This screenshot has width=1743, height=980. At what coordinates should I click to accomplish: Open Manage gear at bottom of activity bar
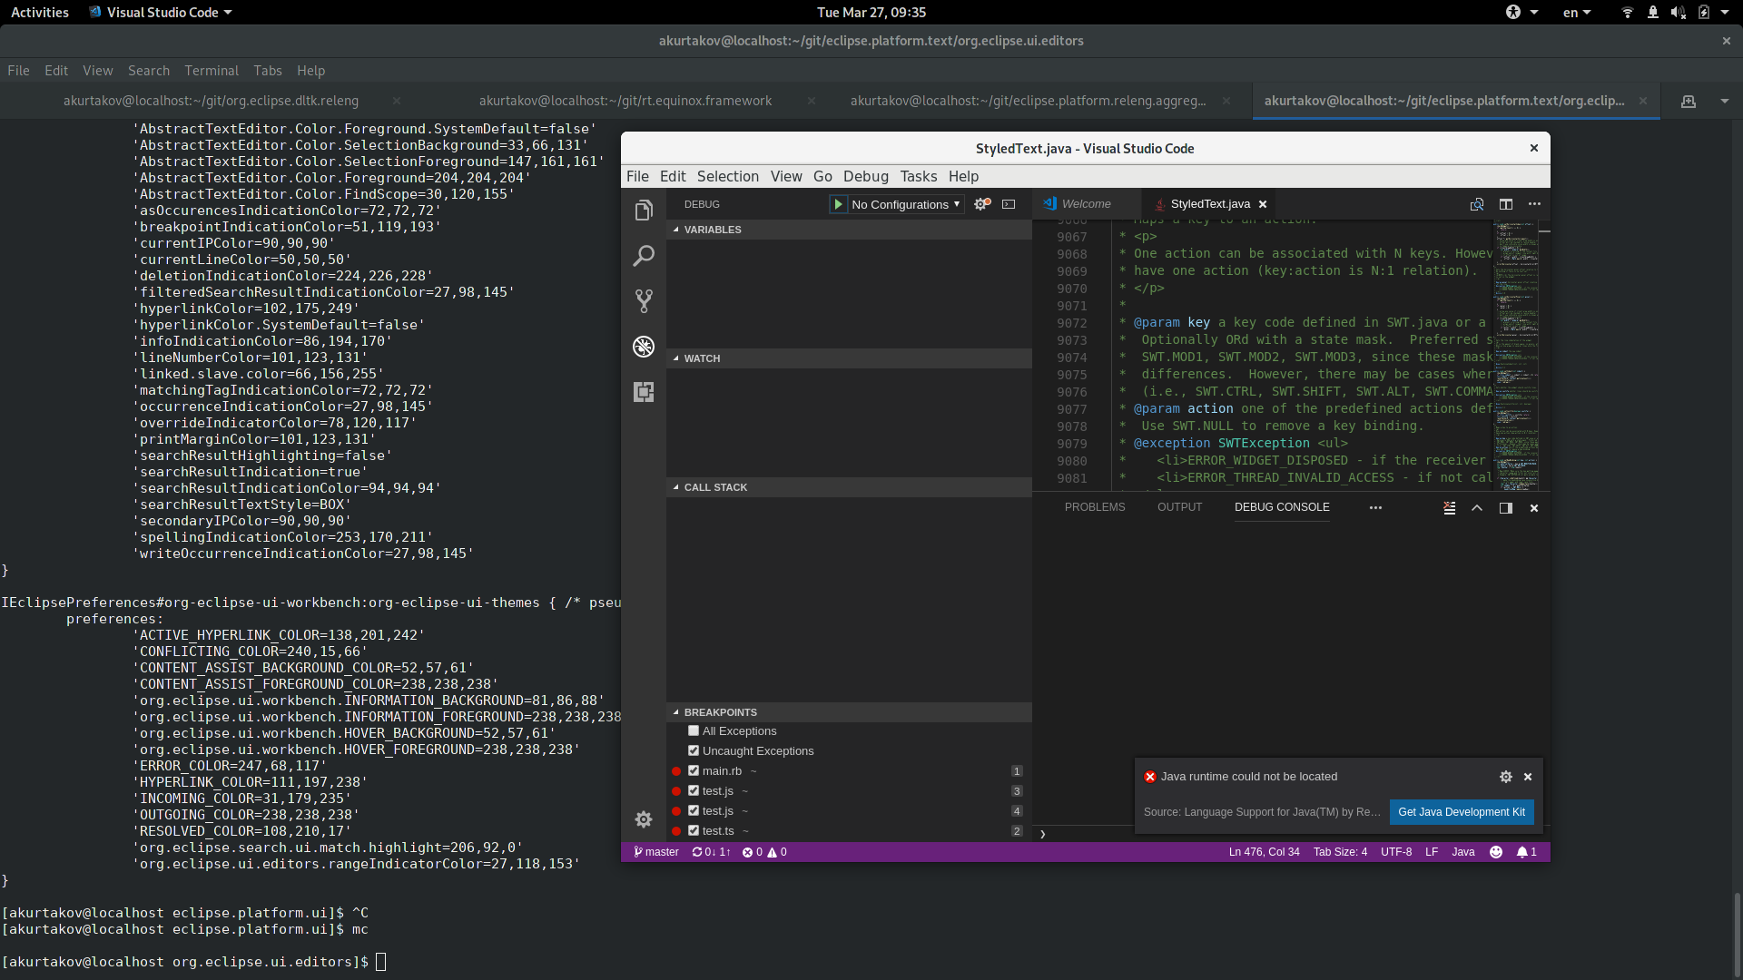pos(644,819)
